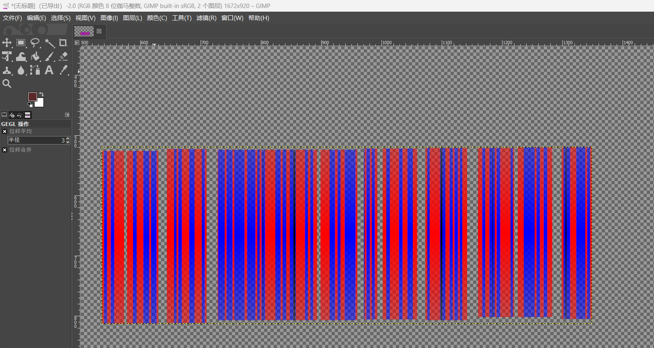The height and width of the screenshot is (348, 654).
Task: Select the Unified Transform tool
Action: [7, 57]
